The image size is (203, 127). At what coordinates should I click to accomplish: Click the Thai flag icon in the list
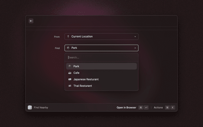pos(70,86)
